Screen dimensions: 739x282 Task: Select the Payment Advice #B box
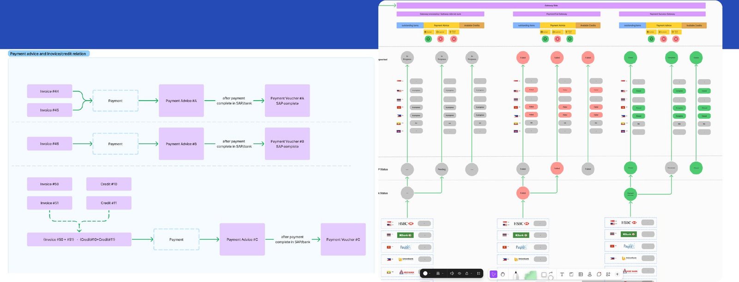pos(182,144)
